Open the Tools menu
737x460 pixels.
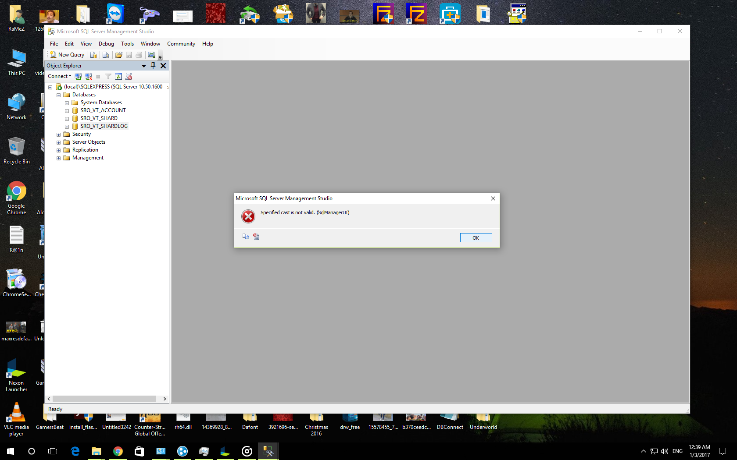coord(127,44)
